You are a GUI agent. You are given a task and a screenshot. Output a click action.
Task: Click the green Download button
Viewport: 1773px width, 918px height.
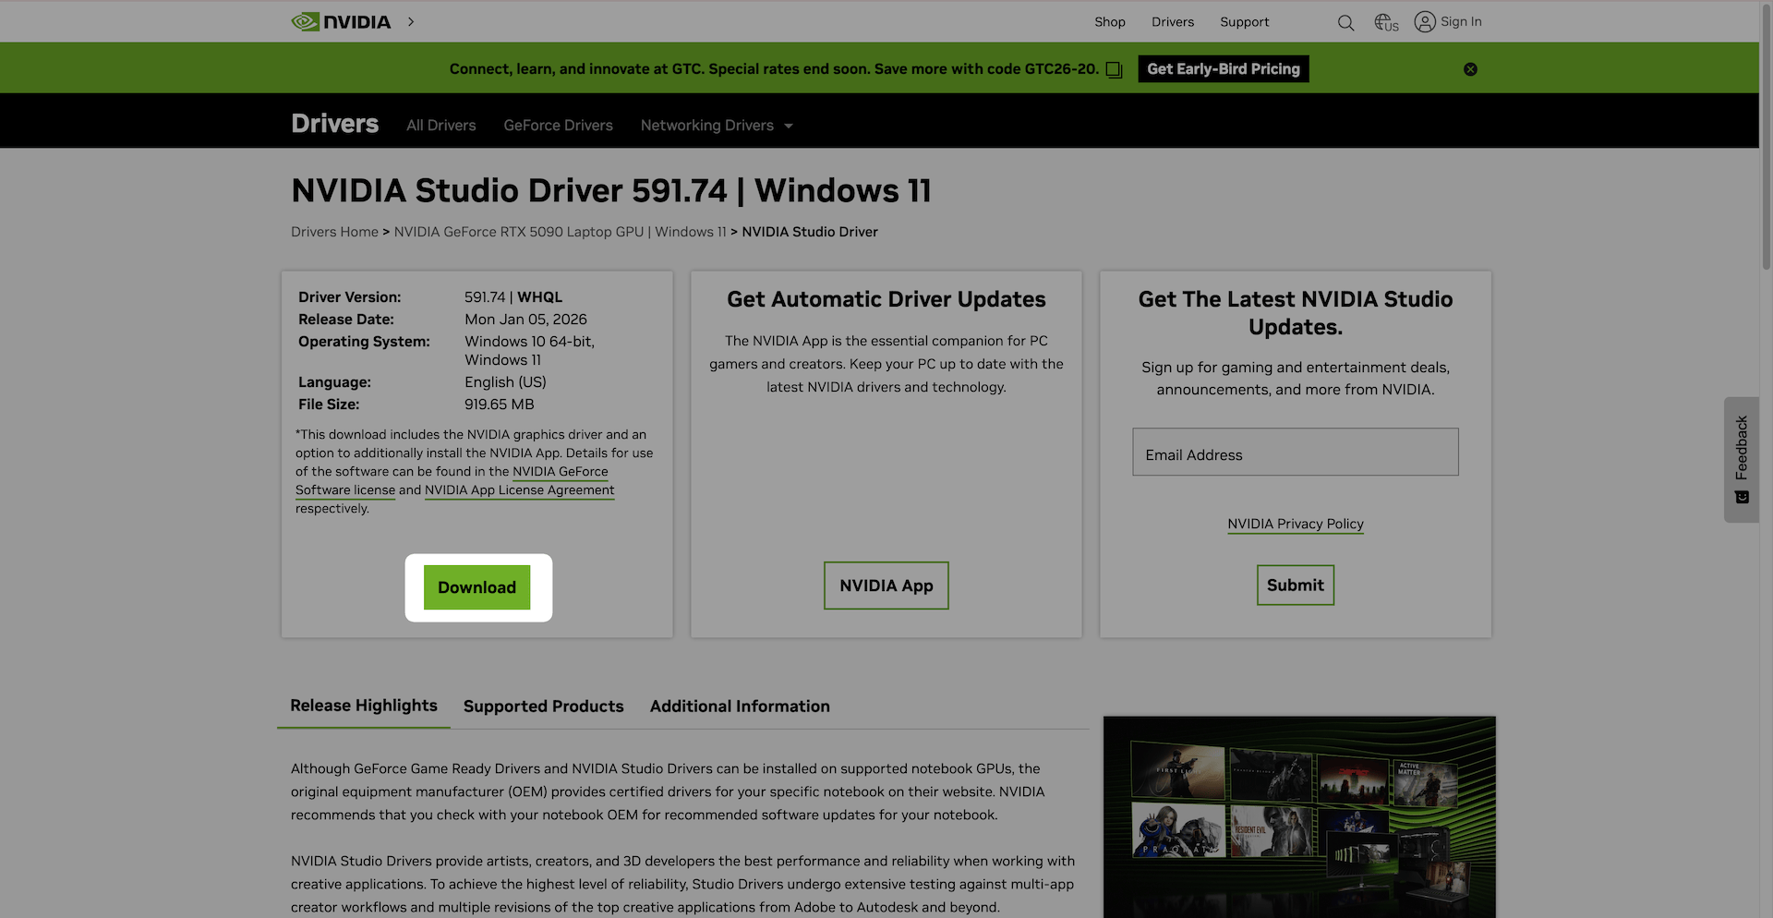point(476,587)
